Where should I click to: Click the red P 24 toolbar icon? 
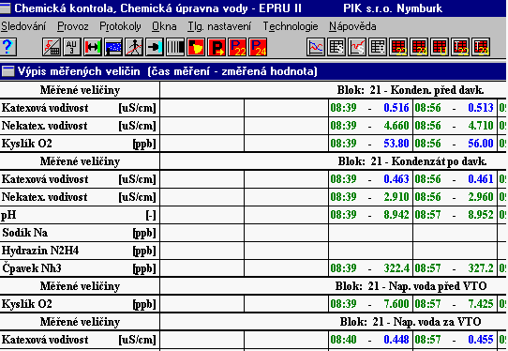coord(258,47)
